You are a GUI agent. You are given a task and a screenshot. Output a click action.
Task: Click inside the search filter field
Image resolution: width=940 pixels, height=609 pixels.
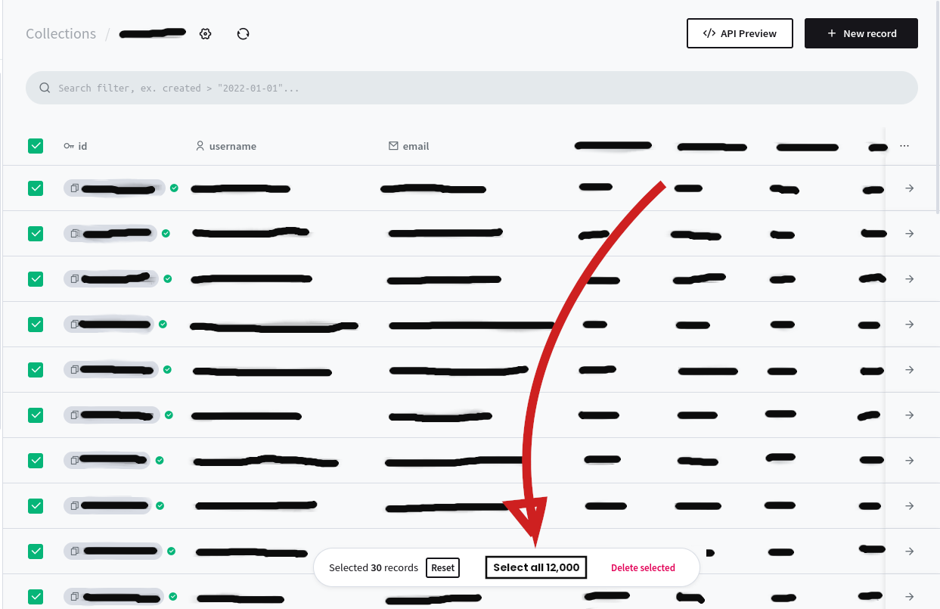click(302, 87)
